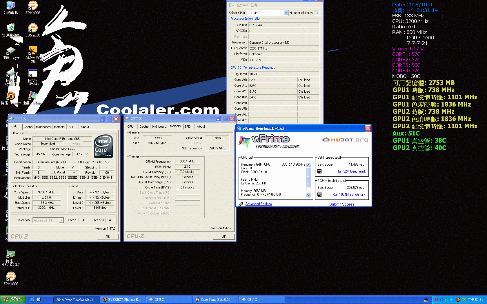The width and height of the screenshot is (487, 304).
Task: Click the Internet Explorer quick launch icon
Action: (32, 300)
